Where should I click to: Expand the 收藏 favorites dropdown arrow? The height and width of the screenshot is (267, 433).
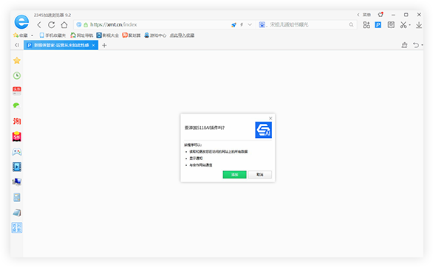coord(32,35)
